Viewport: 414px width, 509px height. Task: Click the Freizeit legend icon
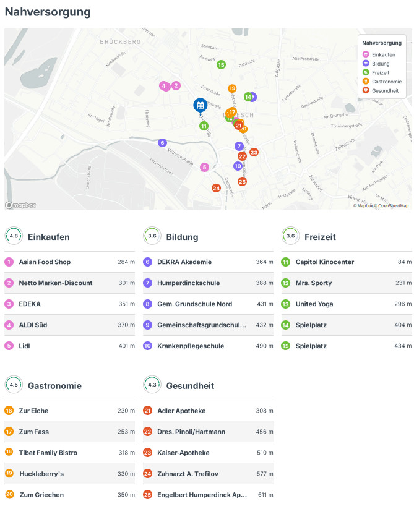pos(366,72)
